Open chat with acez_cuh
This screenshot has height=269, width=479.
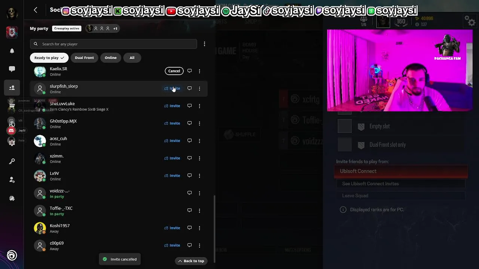click(x=189, y=141)
